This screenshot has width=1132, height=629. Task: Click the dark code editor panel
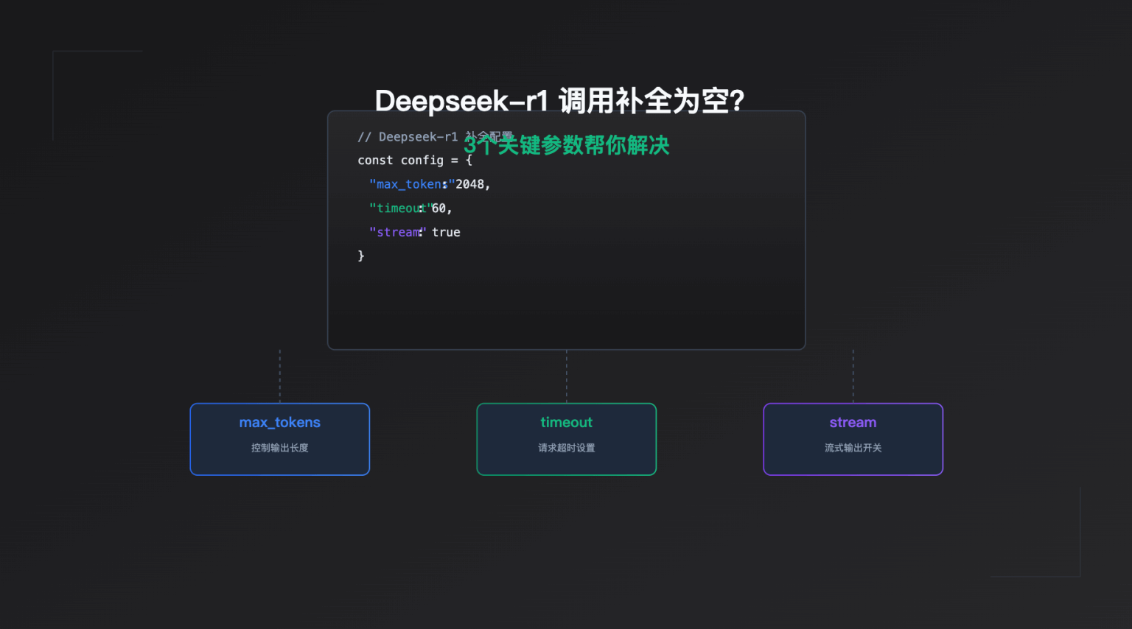[566, 302]
